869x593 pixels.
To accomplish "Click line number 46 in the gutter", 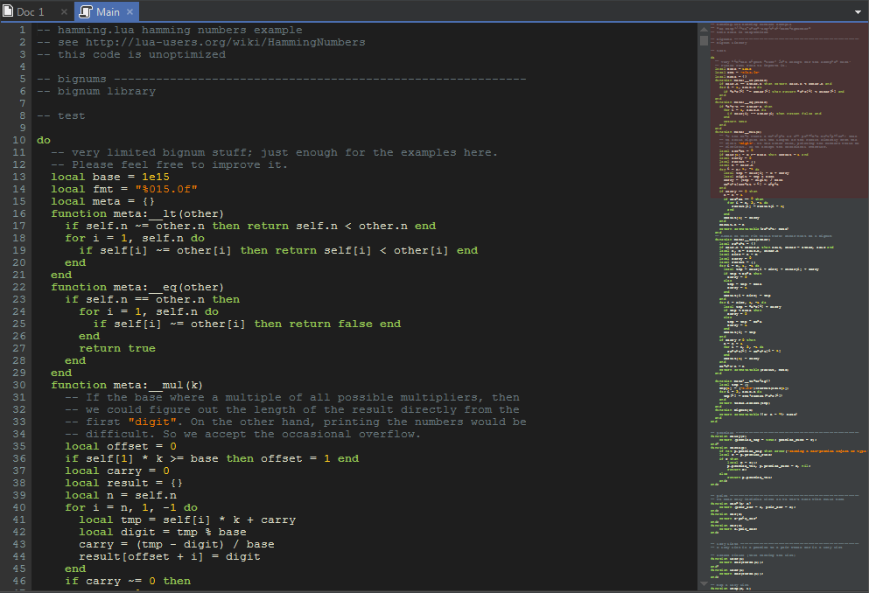I will [19, 581].
